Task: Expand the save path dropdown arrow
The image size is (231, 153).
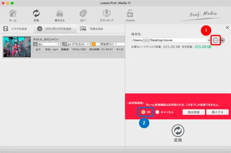Action: click(209, 40)
